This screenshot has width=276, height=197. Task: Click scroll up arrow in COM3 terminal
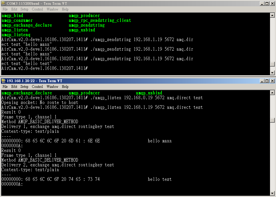coord(272,15)
